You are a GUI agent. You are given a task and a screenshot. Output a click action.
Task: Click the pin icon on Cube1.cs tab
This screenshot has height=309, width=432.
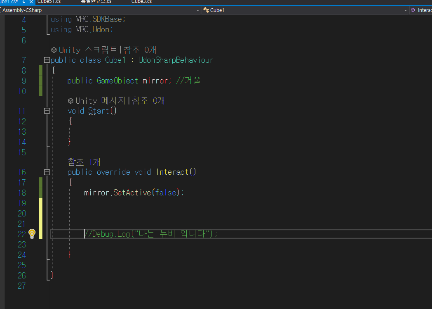(x=23, y=2)
